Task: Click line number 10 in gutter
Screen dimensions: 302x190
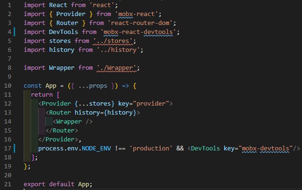Action: [x=8, y=86]
